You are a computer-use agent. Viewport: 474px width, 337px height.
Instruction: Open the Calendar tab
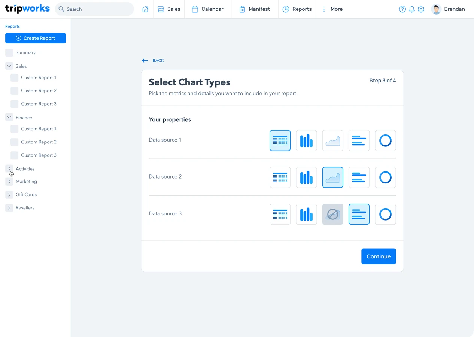click(x=207, y=9)
